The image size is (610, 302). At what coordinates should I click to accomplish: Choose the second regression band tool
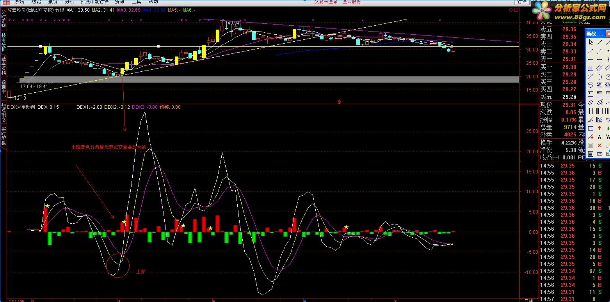(599, 102)
